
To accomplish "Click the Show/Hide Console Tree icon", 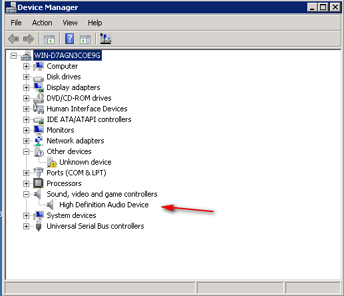I will tap(49, 39).
